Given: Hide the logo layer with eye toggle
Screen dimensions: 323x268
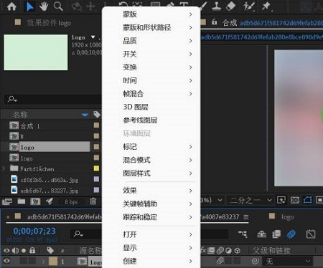Looking at the screenshot, I should point(6,261).
